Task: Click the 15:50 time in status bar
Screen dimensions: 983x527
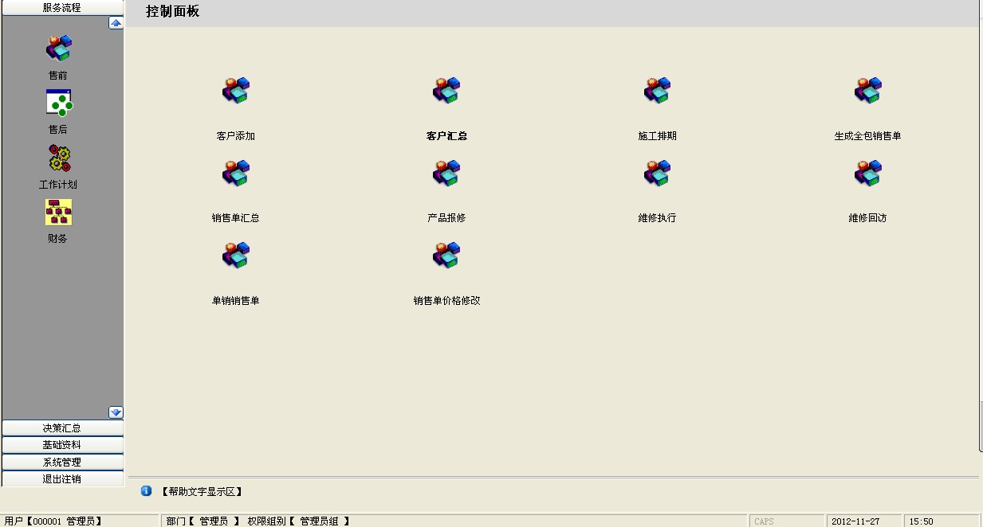Action: tap(922, 521)
